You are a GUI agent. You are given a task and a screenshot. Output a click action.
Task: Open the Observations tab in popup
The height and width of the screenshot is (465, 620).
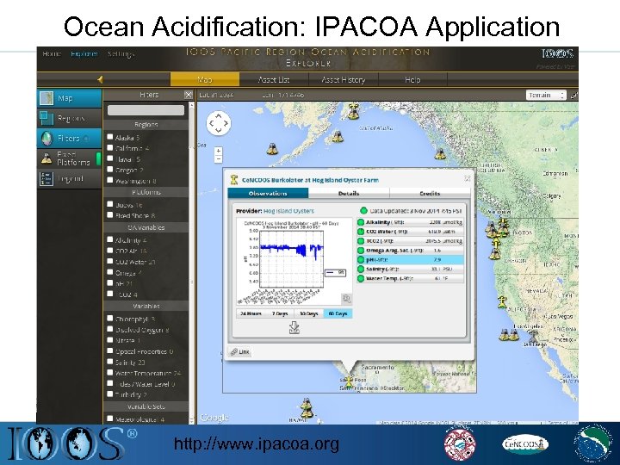(x=268, y=194)
